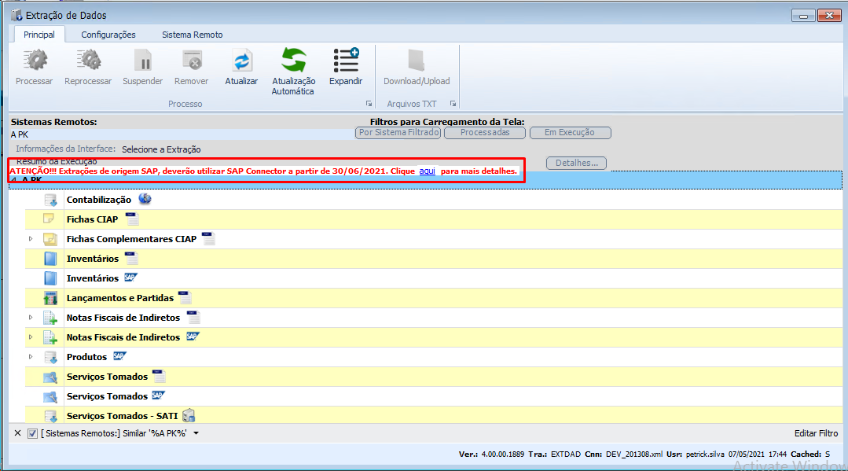This screenshot has width=848, height=471.
Task: Click the SAP icon beside second Inventários
Action: (130, 278)
